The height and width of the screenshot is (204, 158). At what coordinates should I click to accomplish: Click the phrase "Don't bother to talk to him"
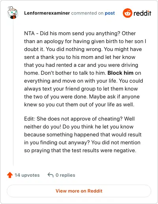point(73,73)
